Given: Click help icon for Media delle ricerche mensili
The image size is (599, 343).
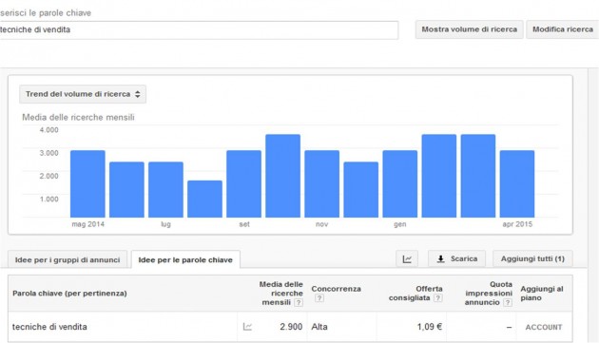Looking at the screenshot, I should coord(299,302).
